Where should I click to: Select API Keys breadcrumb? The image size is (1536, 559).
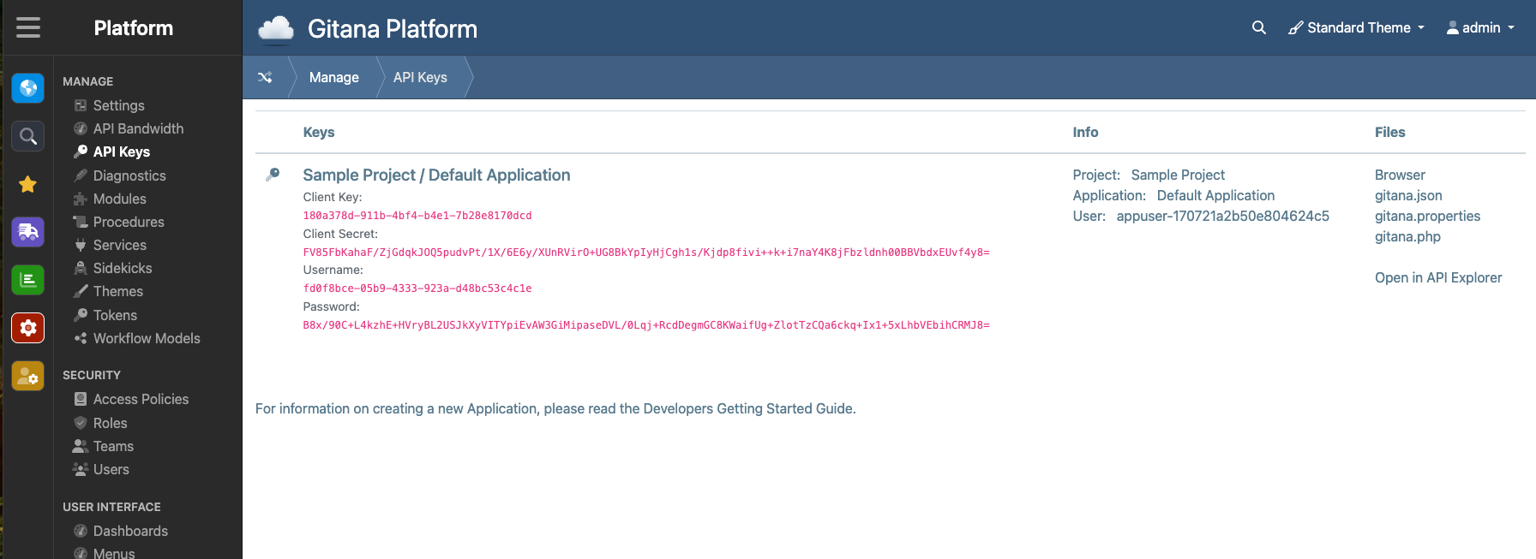[x=420, y=77]
